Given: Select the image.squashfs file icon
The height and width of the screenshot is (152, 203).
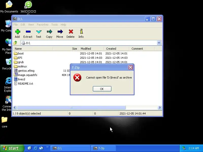Looking at the screenshot, I should click(16, 74).
